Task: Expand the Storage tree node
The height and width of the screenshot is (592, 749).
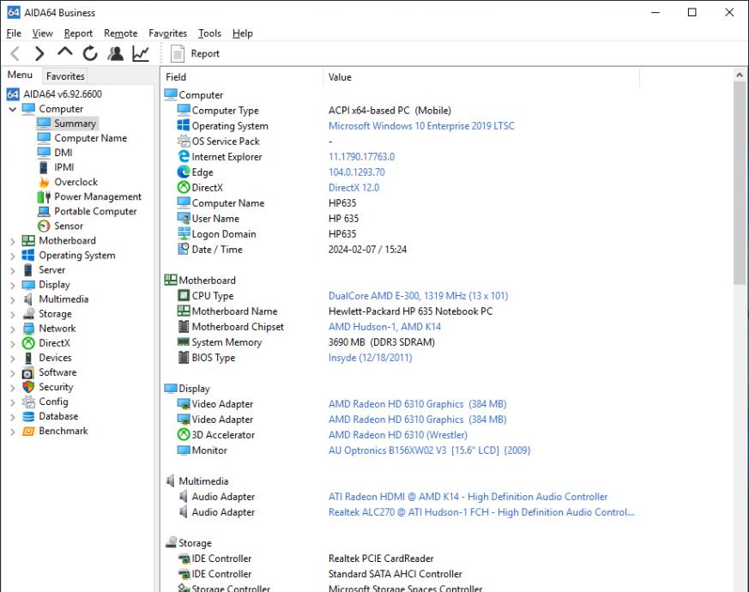Action: (12, 314)
